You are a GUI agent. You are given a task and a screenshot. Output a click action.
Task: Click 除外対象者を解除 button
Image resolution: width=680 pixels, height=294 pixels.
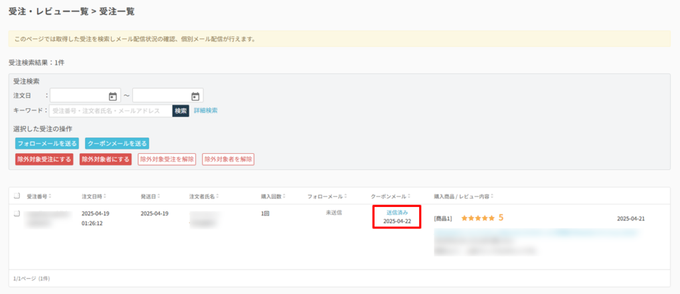tap(228, 159)
